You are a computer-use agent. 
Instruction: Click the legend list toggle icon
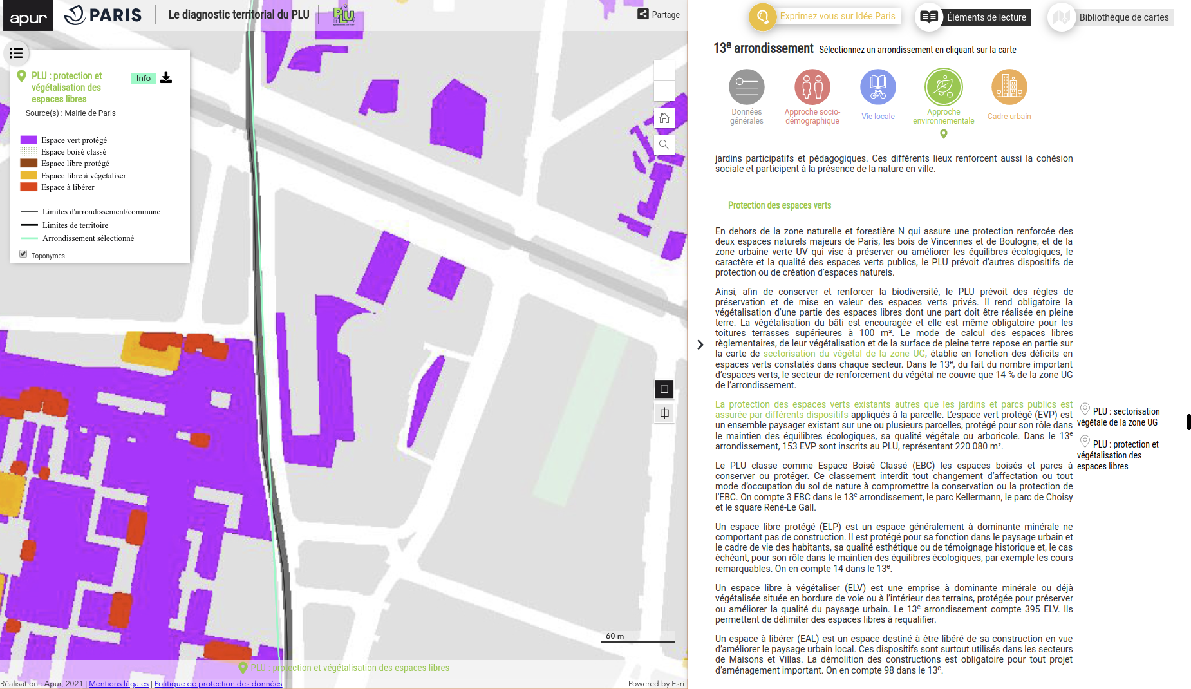coord(16,53)
